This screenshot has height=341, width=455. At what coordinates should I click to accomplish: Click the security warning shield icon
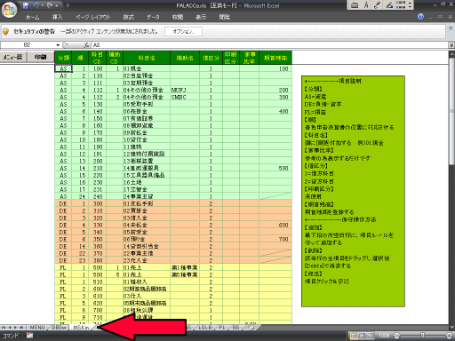tap(5, 31)
